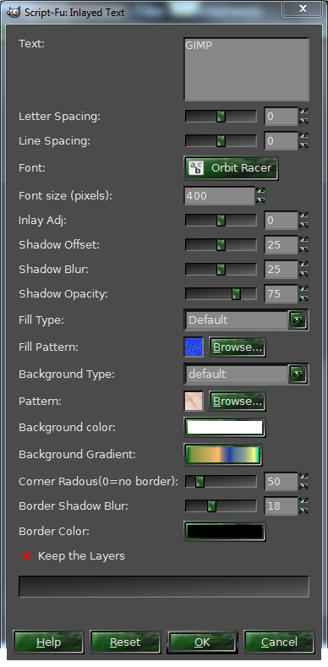The height and width of the screenshot is (667, 328).
Task: Decrease Font size with down arrow
Action: coord(260,200)
